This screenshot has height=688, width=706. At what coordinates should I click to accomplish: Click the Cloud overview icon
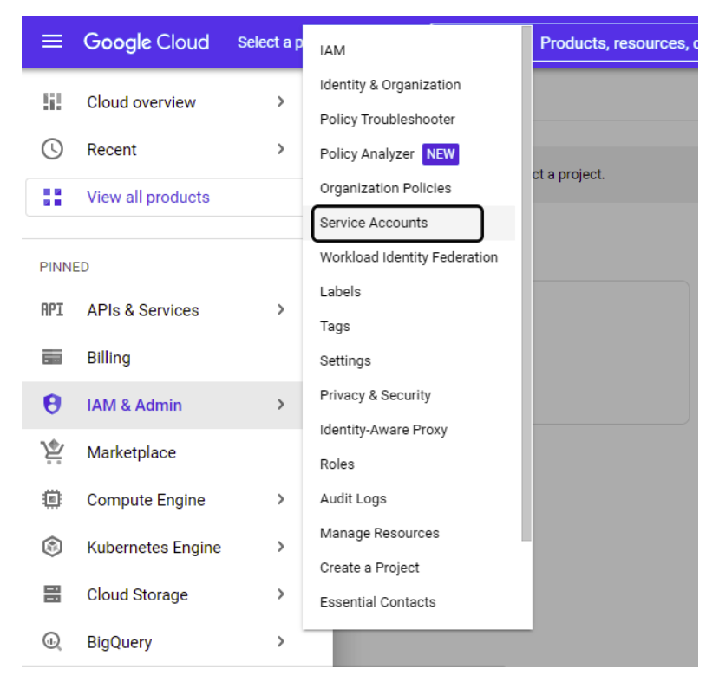[x=52, y=101]
